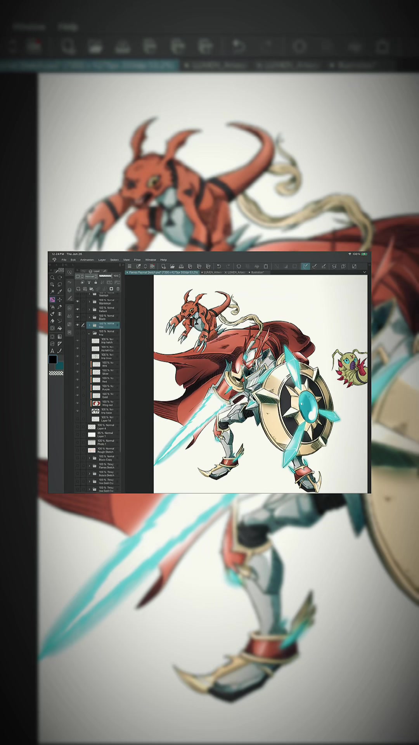This screenshot has height=745, width=419.
Task: Click the Undo arrow
Action: (219, 266)
